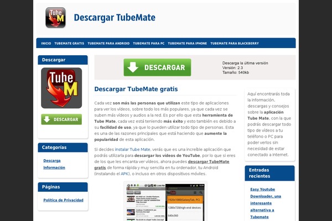Viewport: 332px width, 221px height.
Task: Click the 'Entradas recientes' widget header
Action: [x=269, y=173]
